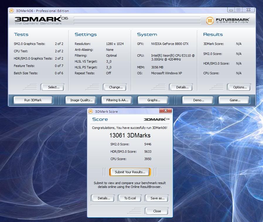Click the Feature Tests value '0 of 7'
263x222 pixels.
[59, 66]
